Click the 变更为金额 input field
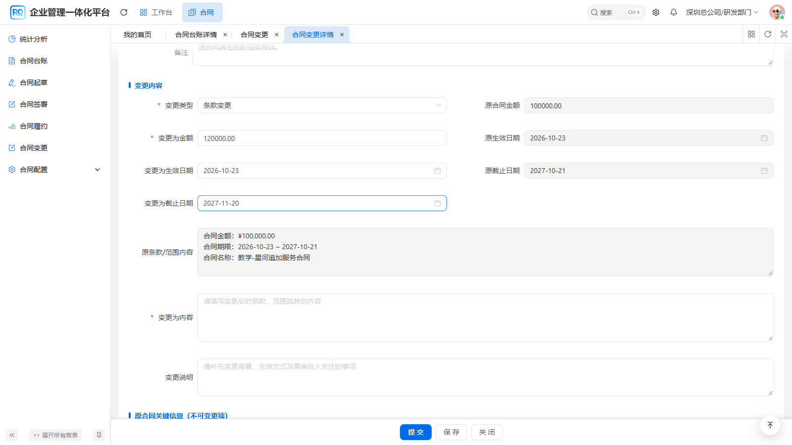Screen dimensions: 792x445 (x=322, y=138)
